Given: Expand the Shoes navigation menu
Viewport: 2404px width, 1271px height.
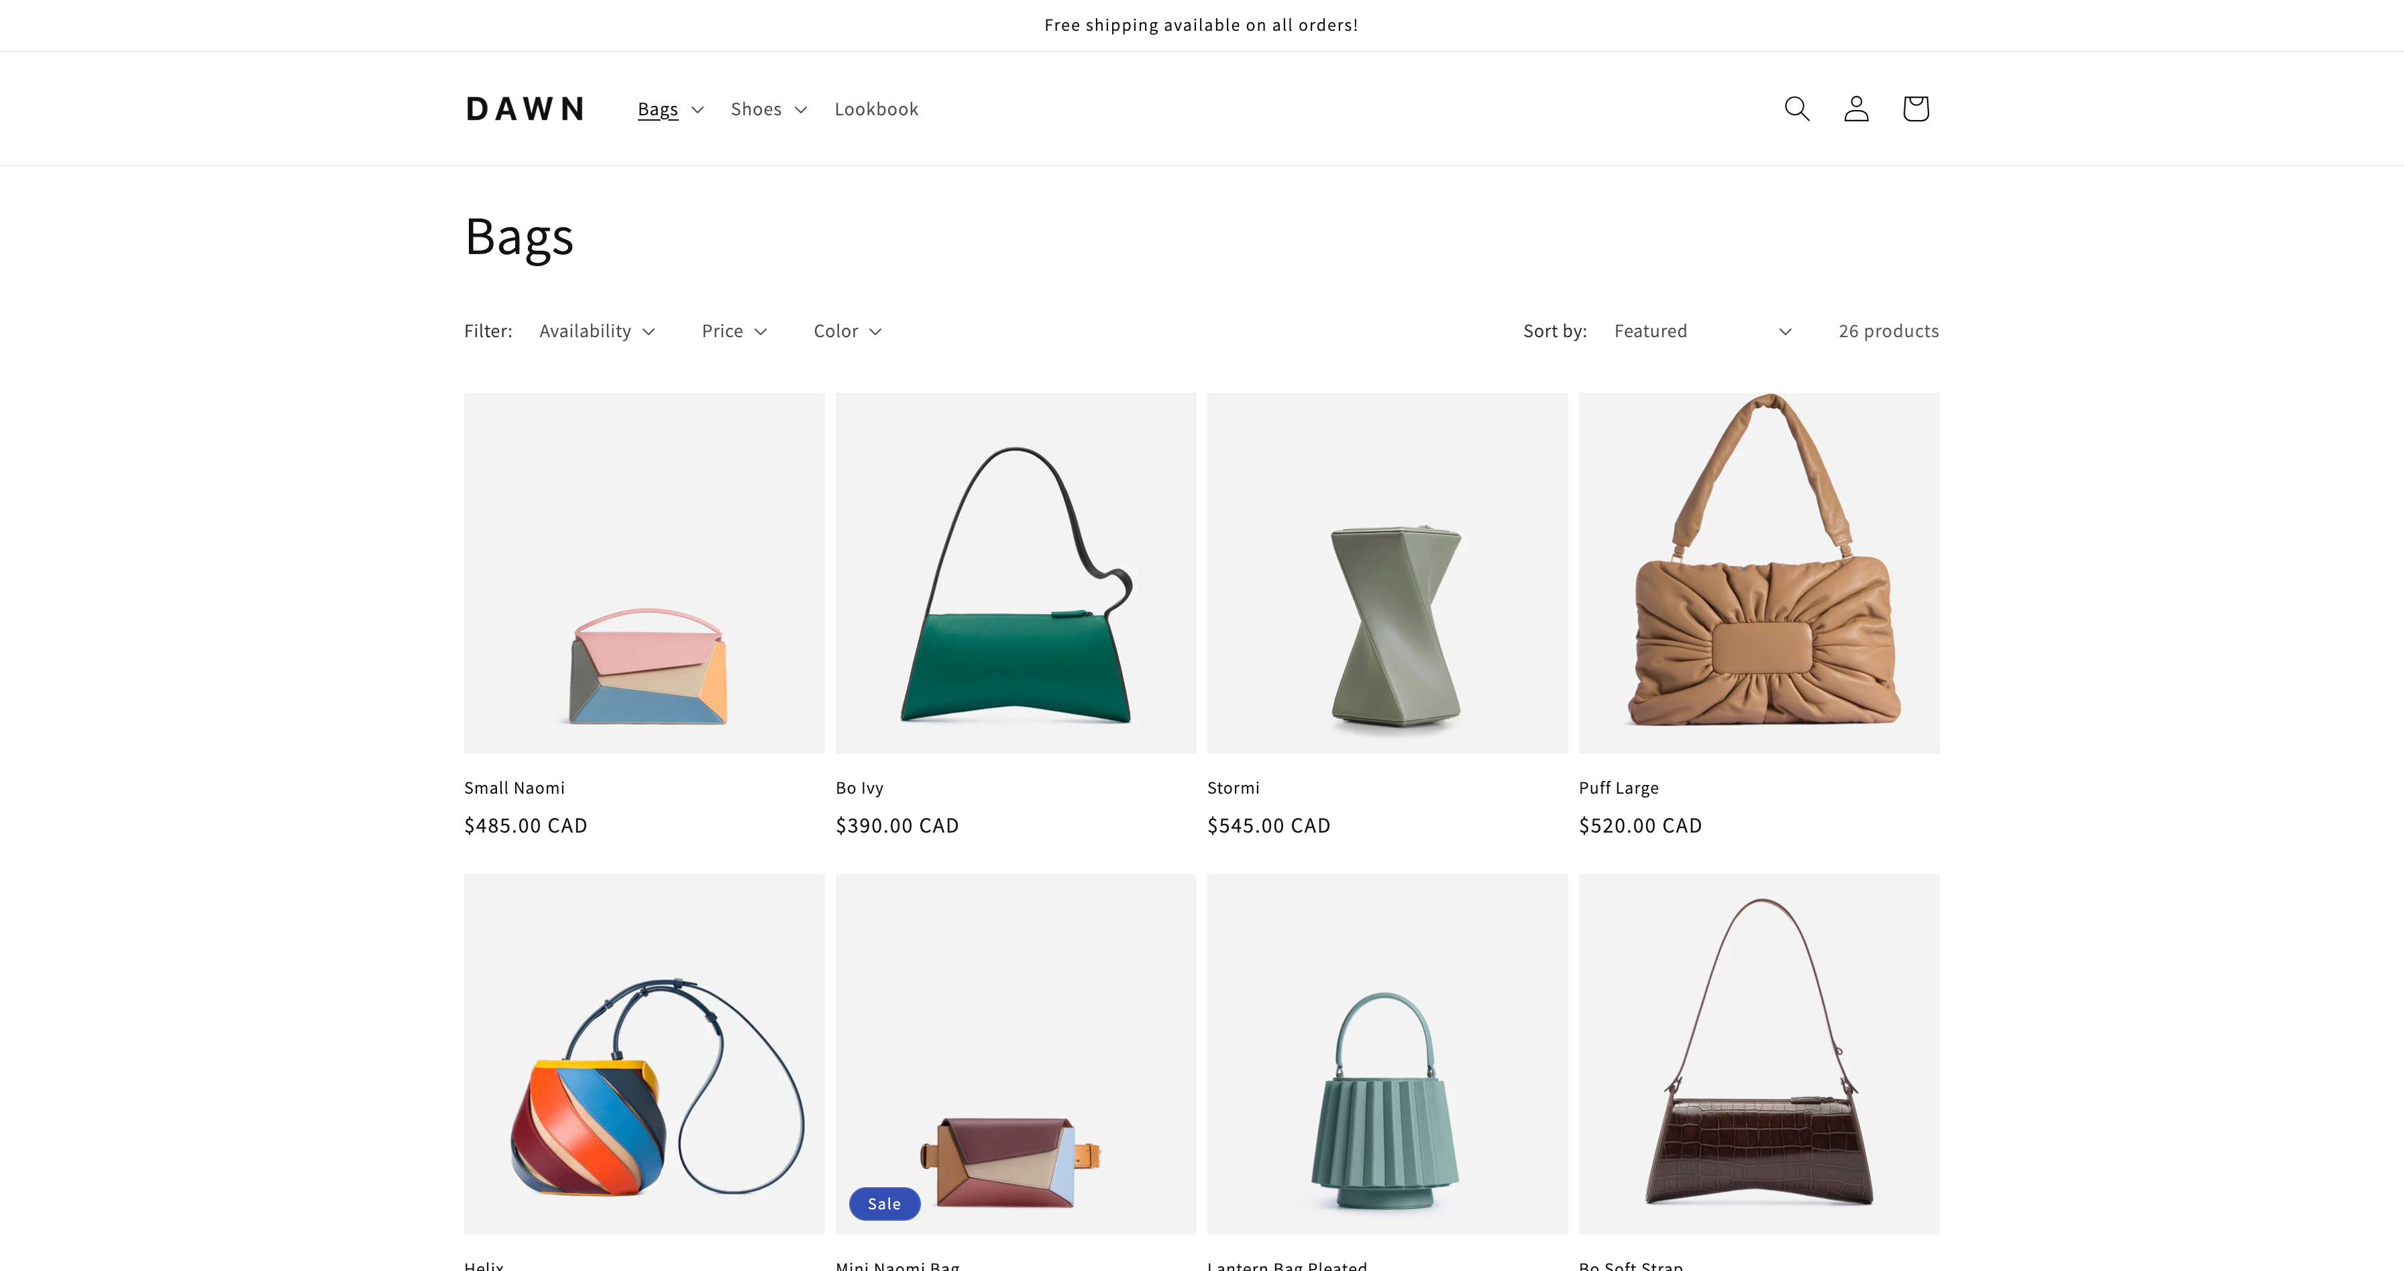Looking at the screenshot, I should point(768,109).
